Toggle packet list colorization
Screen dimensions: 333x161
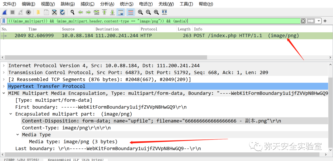(x=130, y=12)
